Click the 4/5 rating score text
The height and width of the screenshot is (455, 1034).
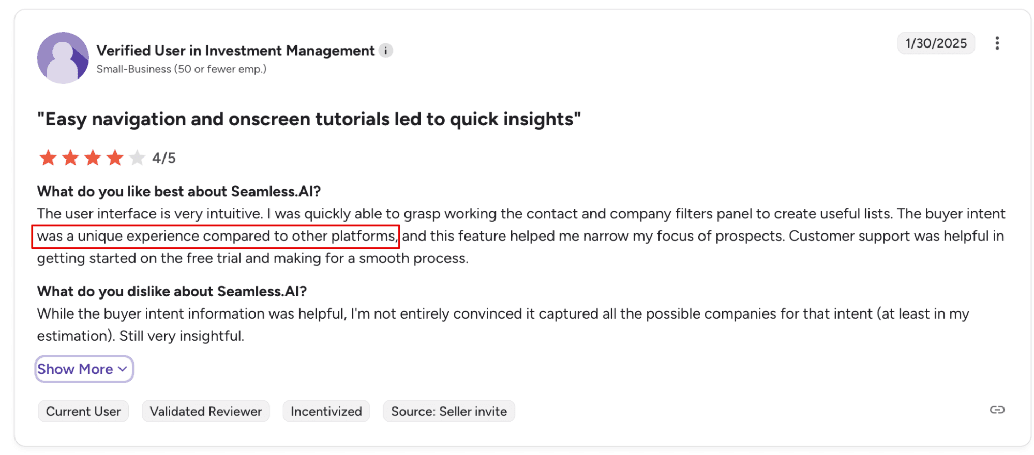click(163, 158)
